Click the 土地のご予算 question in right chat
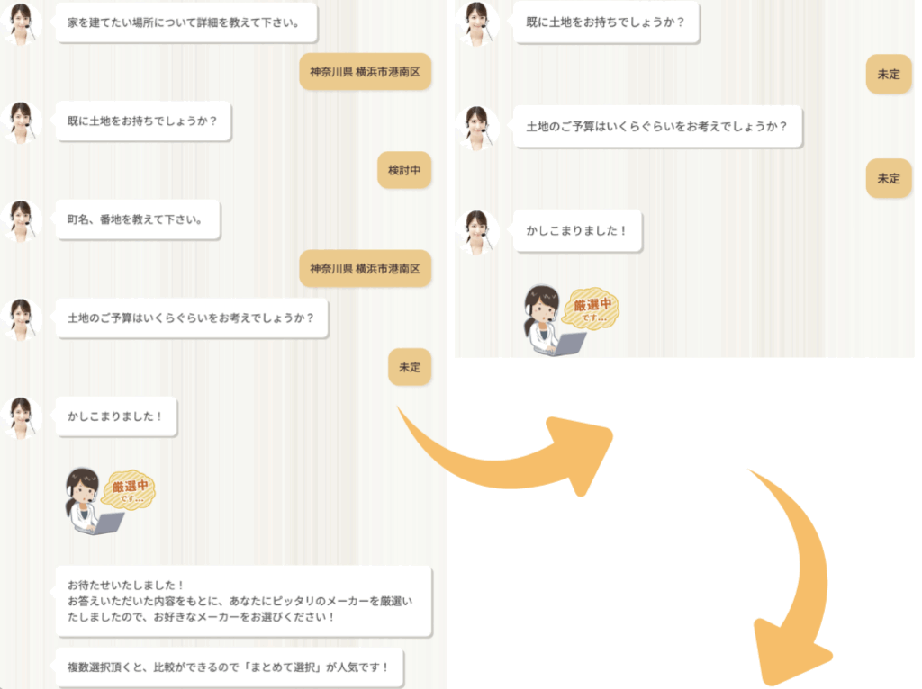The image size is (922, 689). pos(657,126)
